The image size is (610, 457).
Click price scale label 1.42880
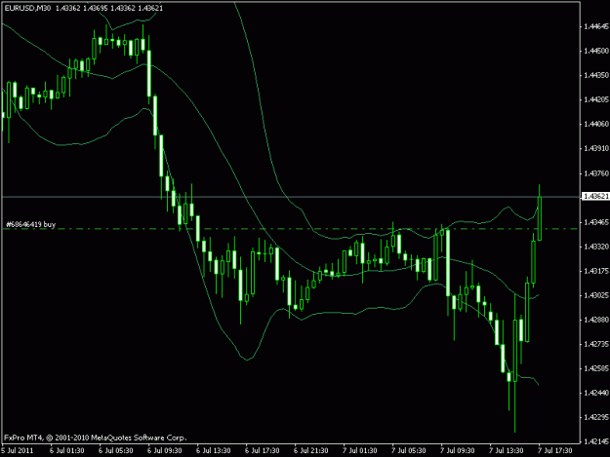point(596,320)
